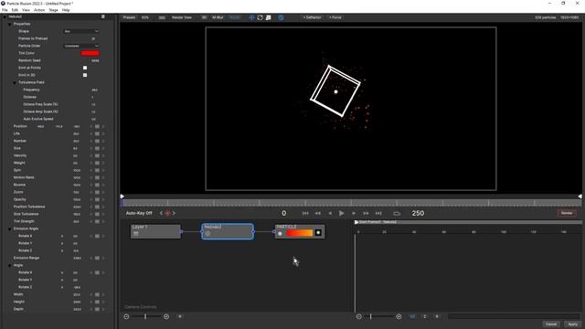Screen dimensions: 585x329
Task: Open the red Tint Color swatch
Action: pyautogui.click(x=90, y=53)
